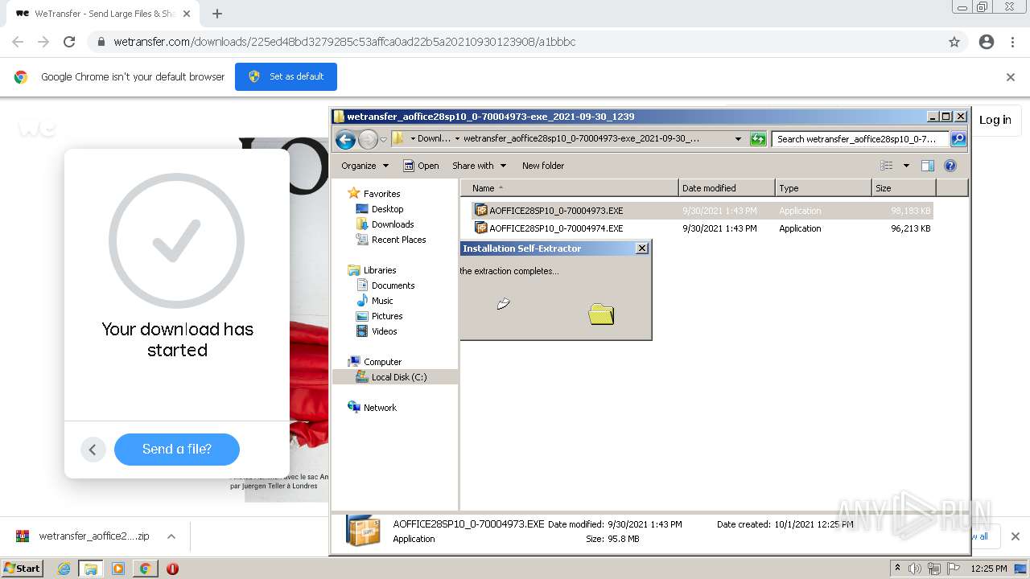
Task: Sort files by Size column
Action: coord(904,188)
